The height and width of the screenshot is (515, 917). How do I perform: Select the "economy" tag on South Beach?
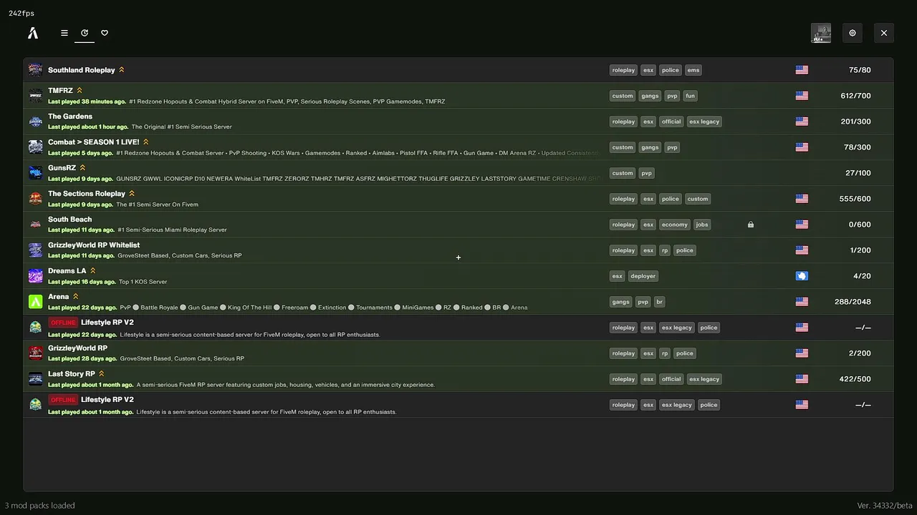pyautogui.click(x=675, y=225)
